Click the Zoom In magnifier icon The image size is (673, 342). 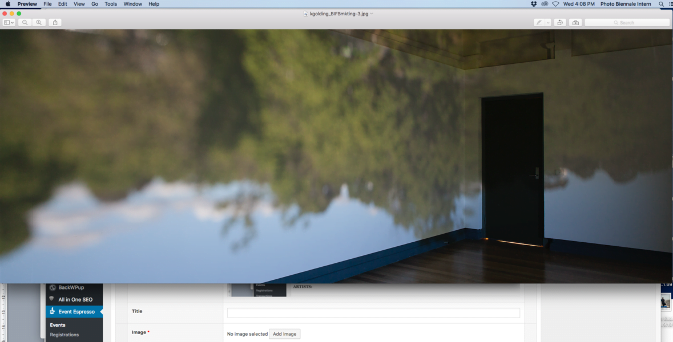coord(39,22)
